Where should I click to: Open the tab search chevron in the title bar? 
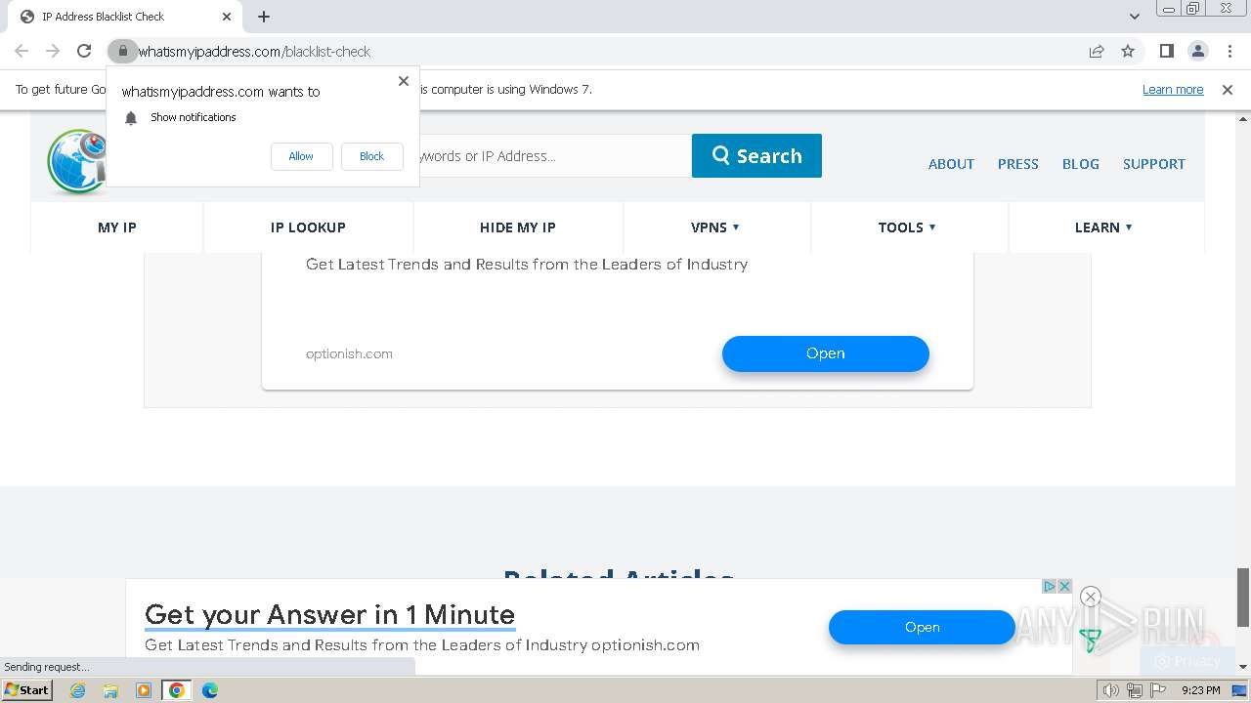[1134, 17]
